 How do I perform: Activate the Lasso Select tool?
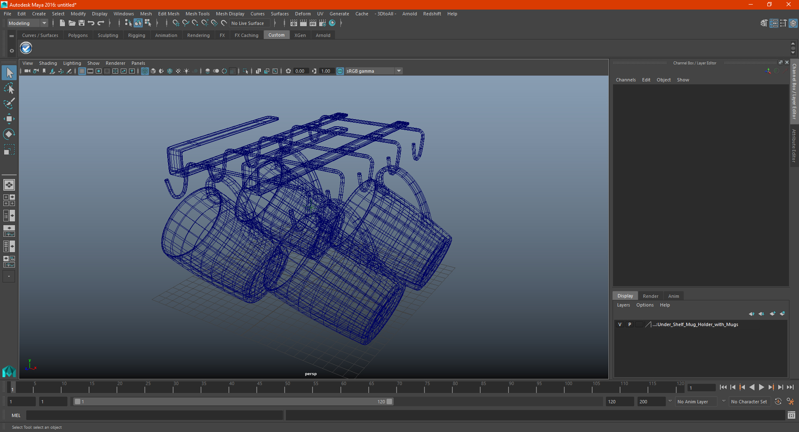click(9, 88)
